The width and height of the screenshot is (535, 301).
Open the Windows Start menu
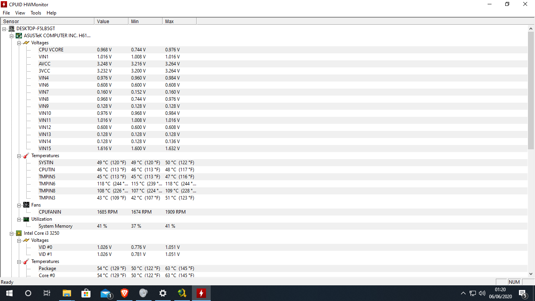point(9,293)
